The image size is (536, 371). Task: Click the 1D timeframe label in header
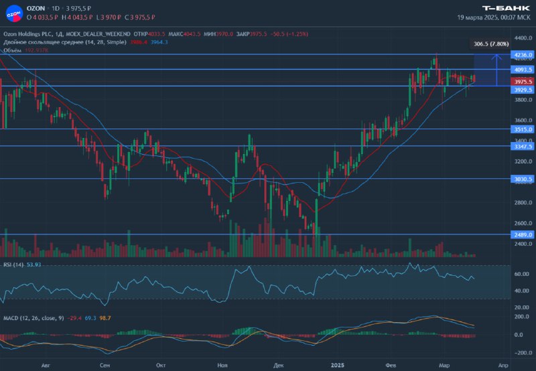[56, 8]
